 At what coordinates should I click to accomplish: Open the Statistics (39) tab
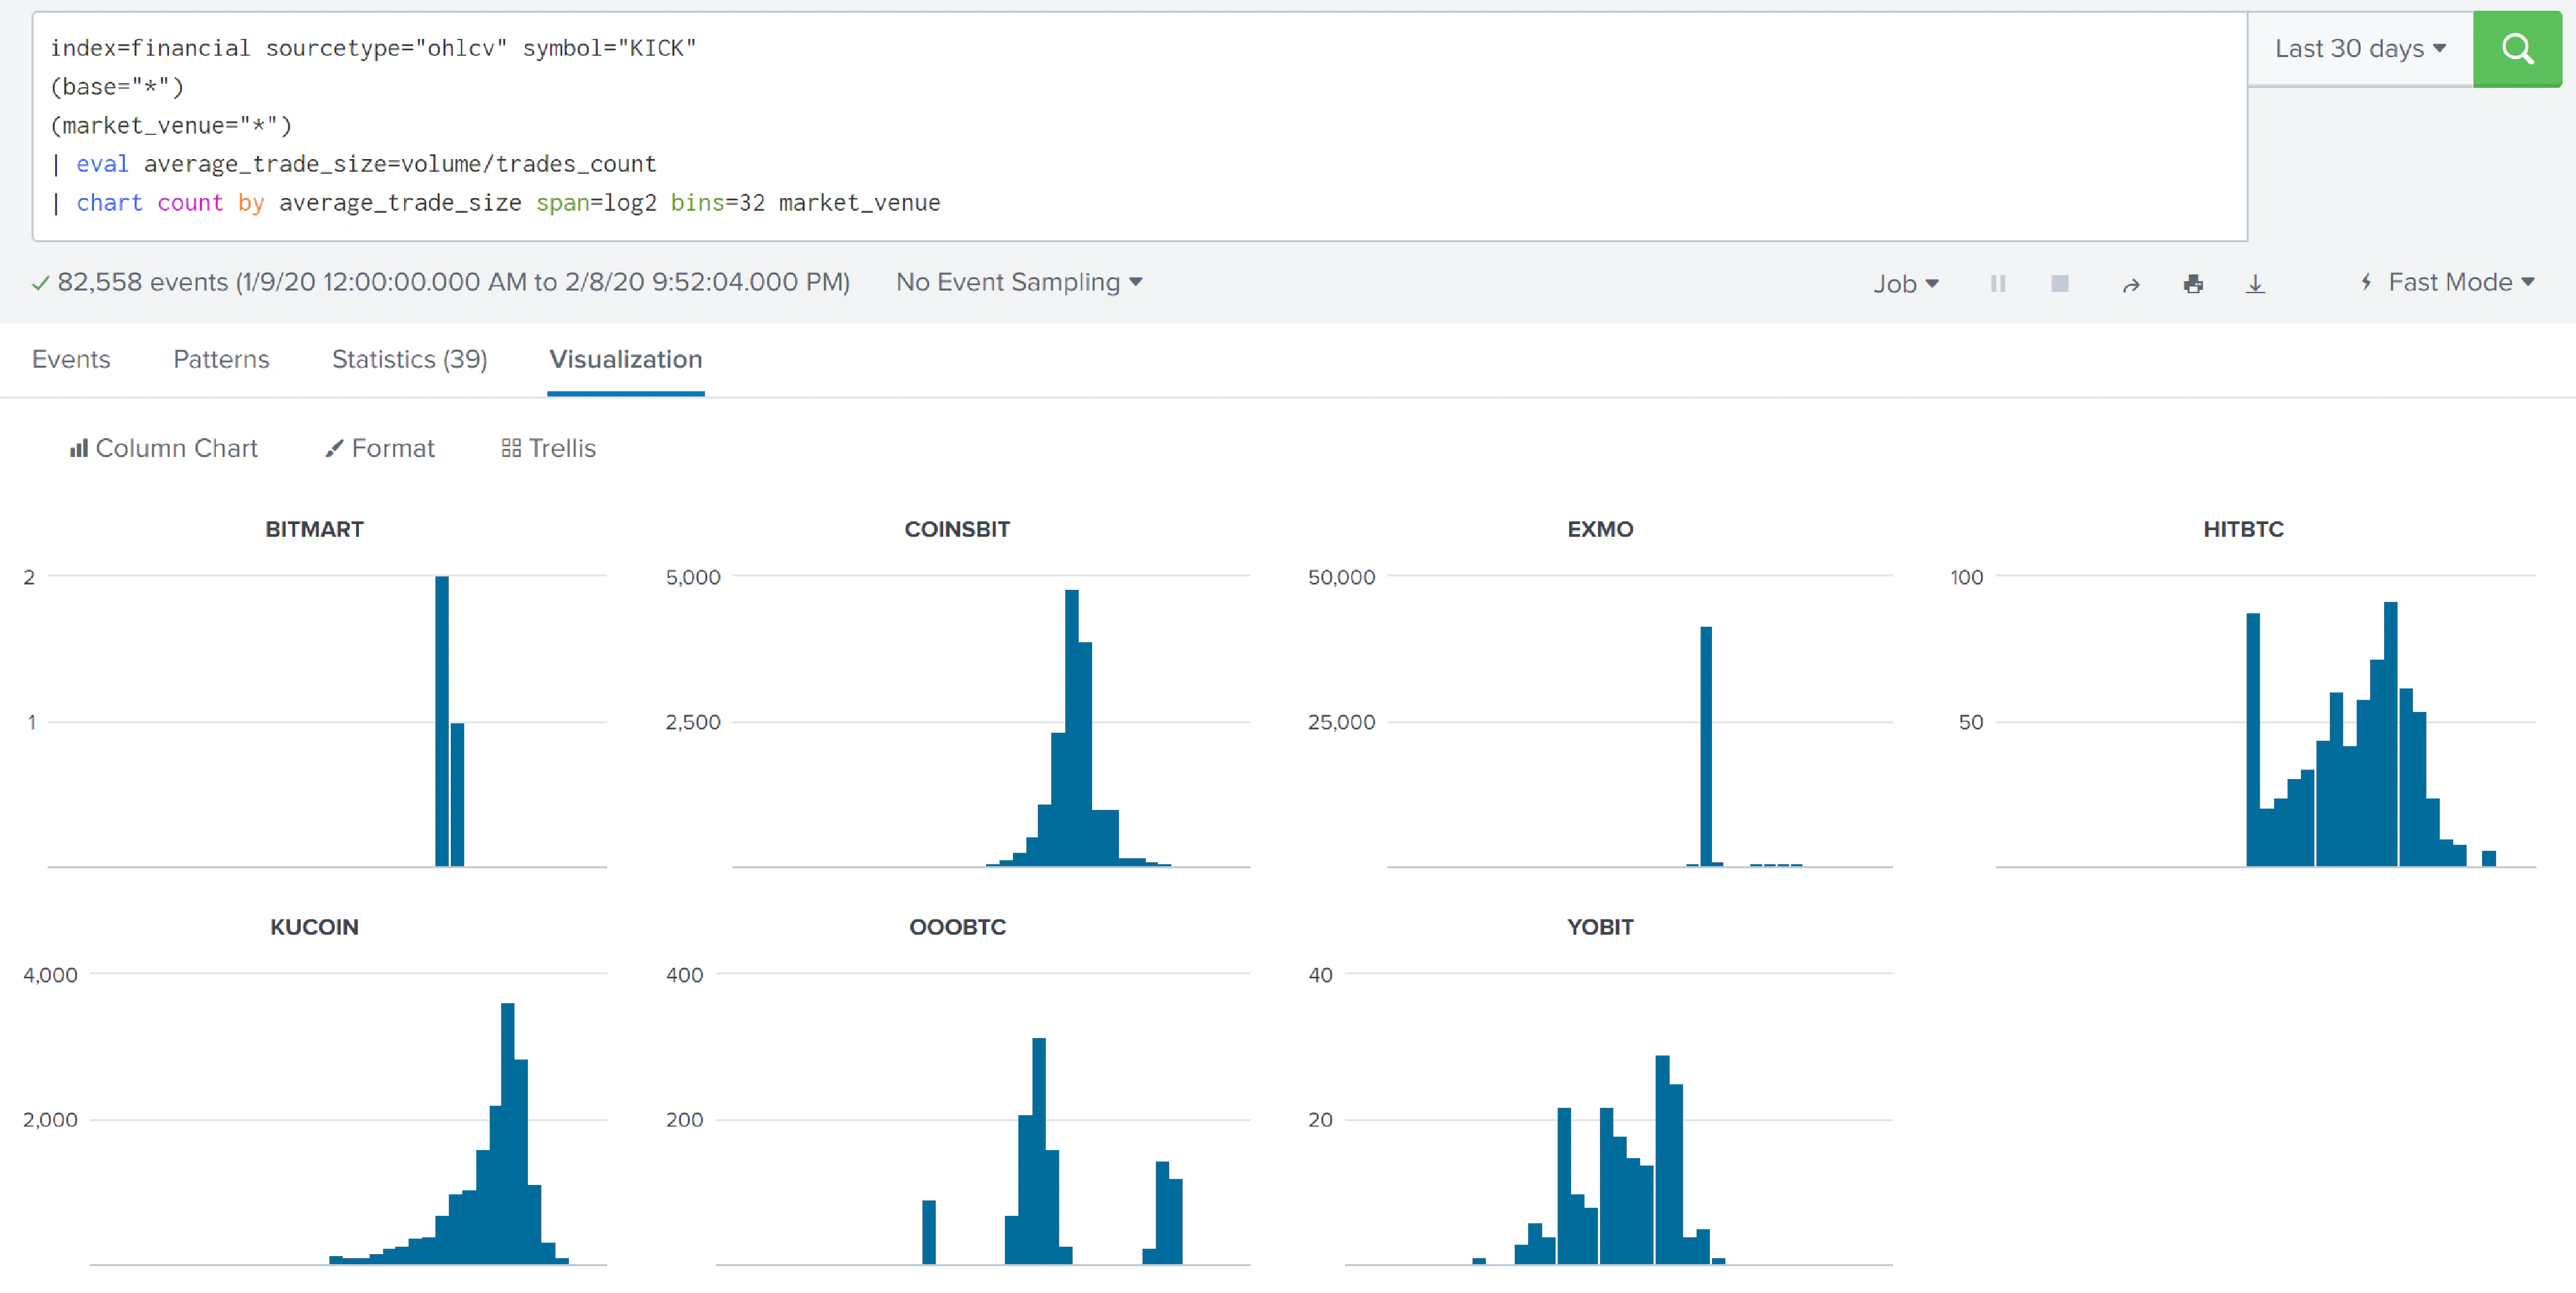409,359
